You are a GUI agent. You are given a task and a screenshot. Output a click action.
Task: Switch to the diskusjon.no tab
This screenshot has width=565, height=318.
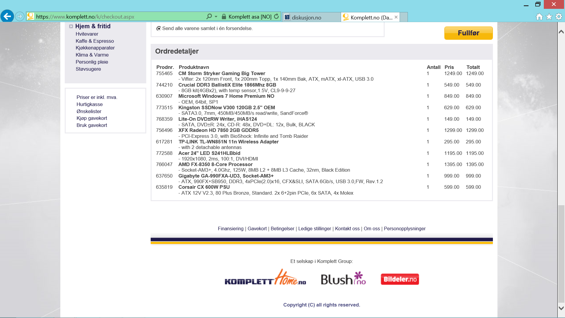point(311,17)
